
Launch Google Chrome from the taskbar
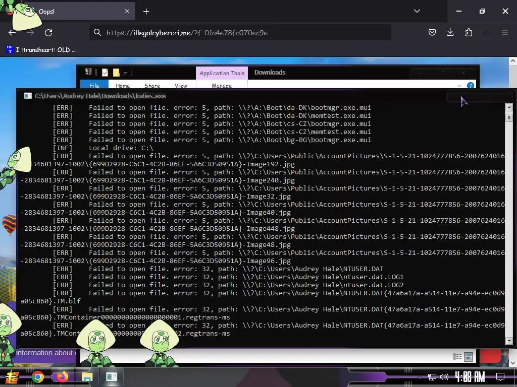pyautogui.click(x=37, y=377)
